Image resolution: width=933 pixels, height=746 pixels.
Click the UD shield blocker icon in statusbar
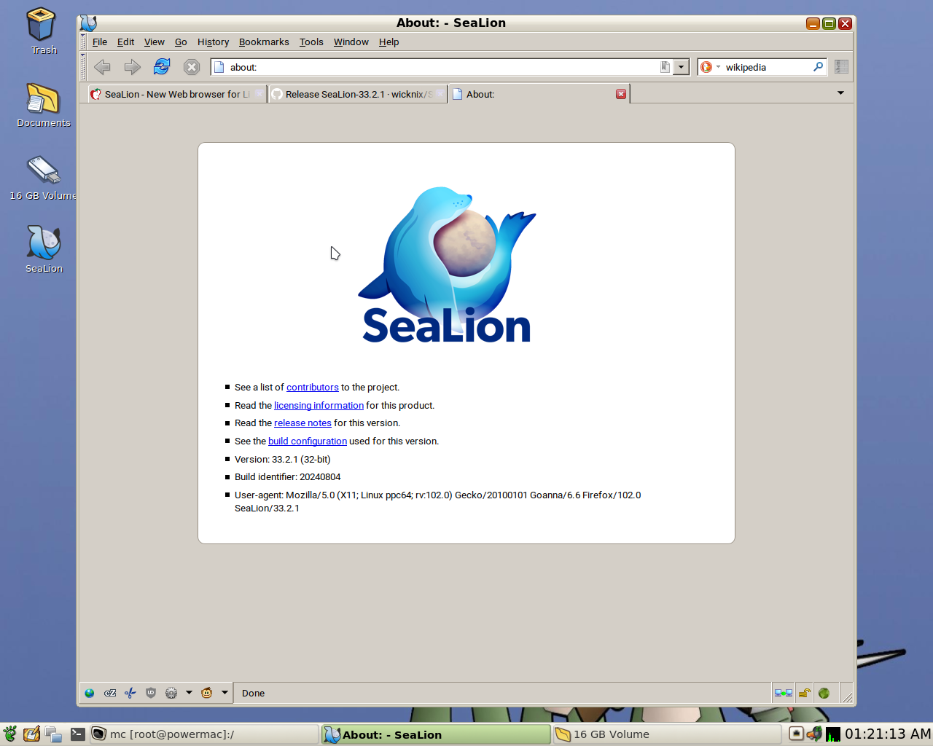[150, 693]
